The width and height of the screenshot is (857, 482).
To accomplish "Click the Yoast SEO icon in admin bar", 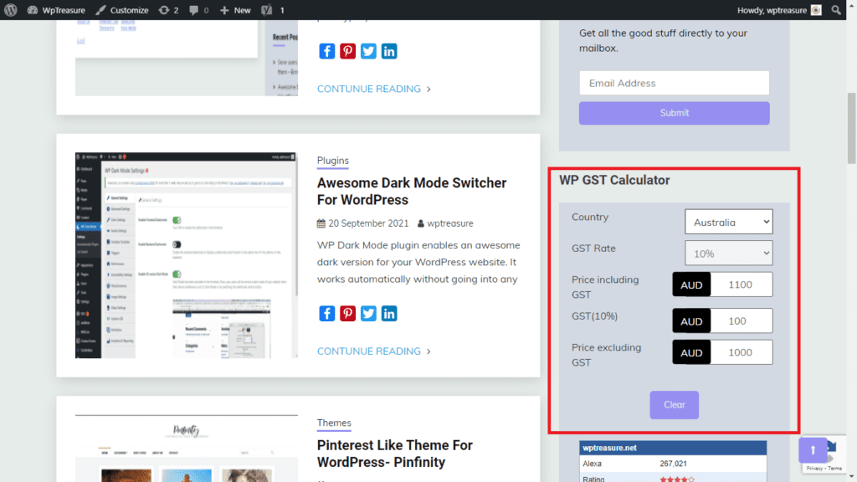I will click(266, 10).
